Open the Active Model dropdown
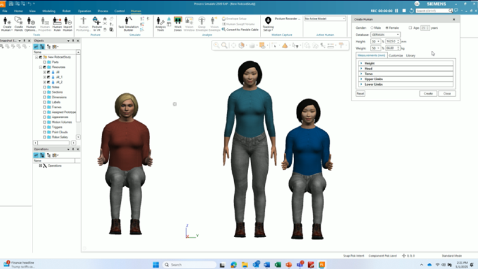This screenshot has height=269, width=478. click(325, 18)
